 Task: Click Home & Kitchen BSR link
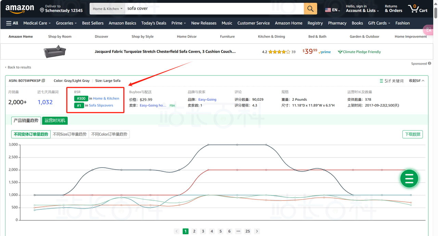(106, 98)
